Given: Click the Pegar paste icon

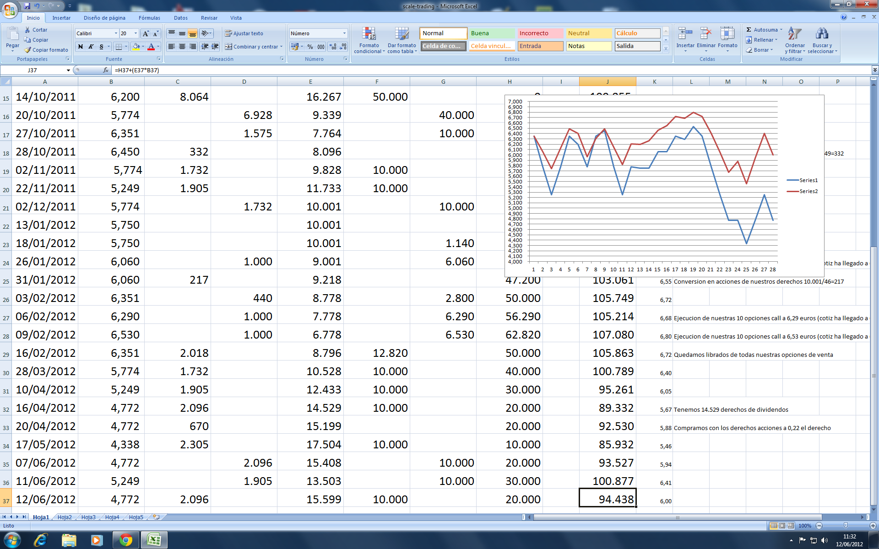Looking at the screenshot, I should (12, 35).
